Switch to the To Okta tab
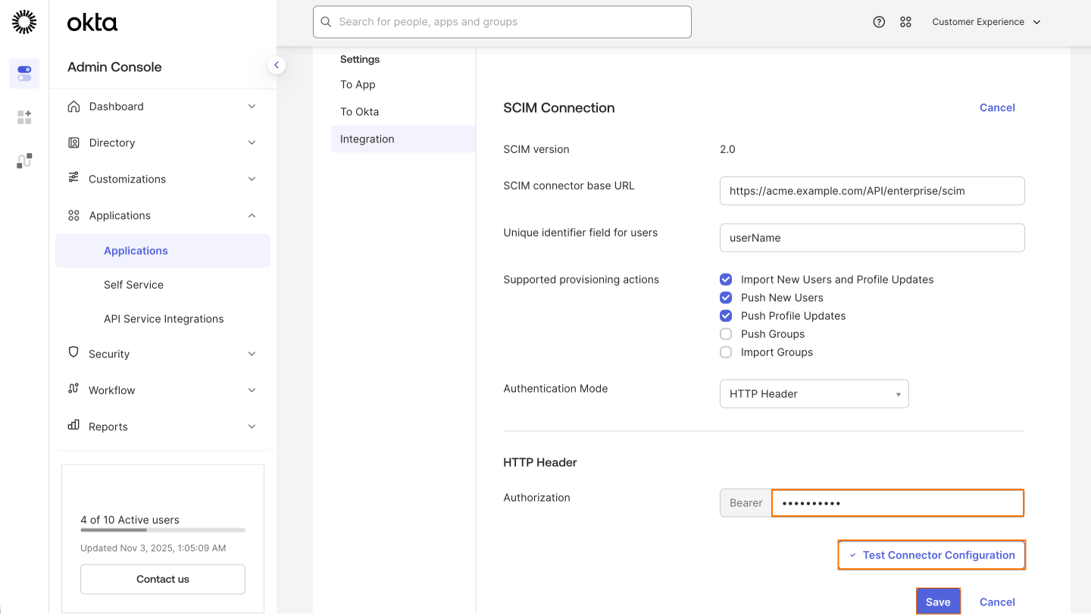Screen dimensions: 1091x616 (x=359, y=111)
